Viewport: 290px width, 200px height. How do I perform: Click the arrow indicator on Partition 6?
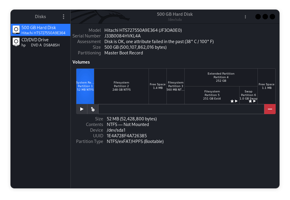[254, 101]
